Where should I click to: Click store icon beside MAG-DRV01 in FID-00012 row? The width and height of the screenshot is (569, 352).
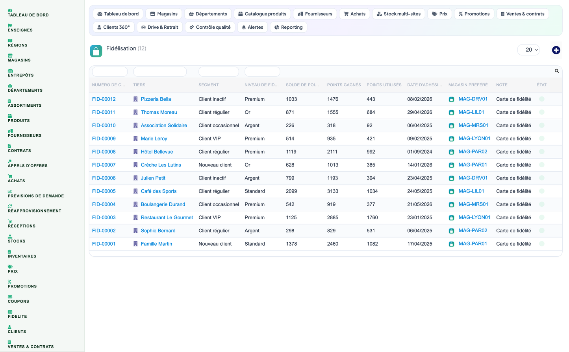[x=452, y=99]
